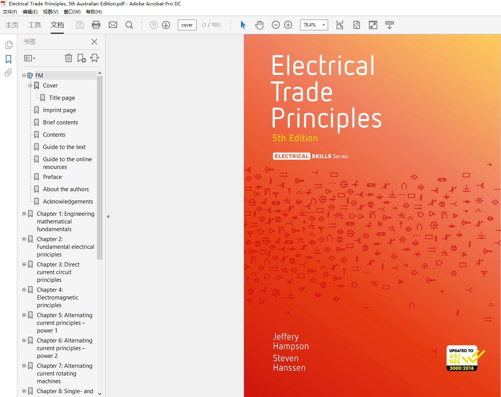Send the file by email via the envelope icon
This screenshot has width=501, height=397.
click(113, 25)
